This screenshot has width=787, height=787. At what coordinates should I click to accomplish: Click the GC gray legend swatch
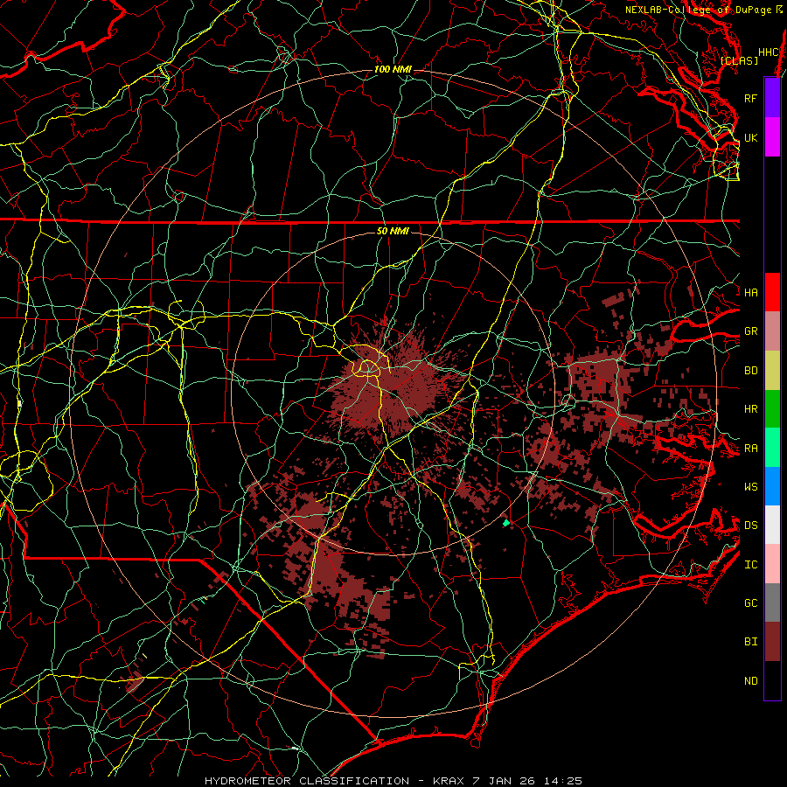(772, 602)
